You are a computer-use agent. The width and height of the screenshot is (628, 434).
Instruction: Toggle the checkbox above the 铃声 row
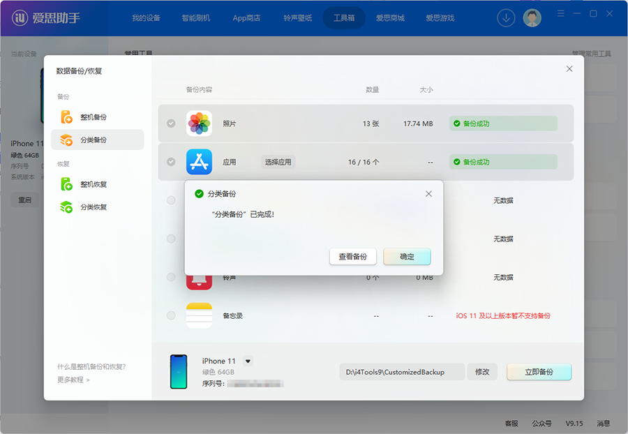[x=171, y=239]
